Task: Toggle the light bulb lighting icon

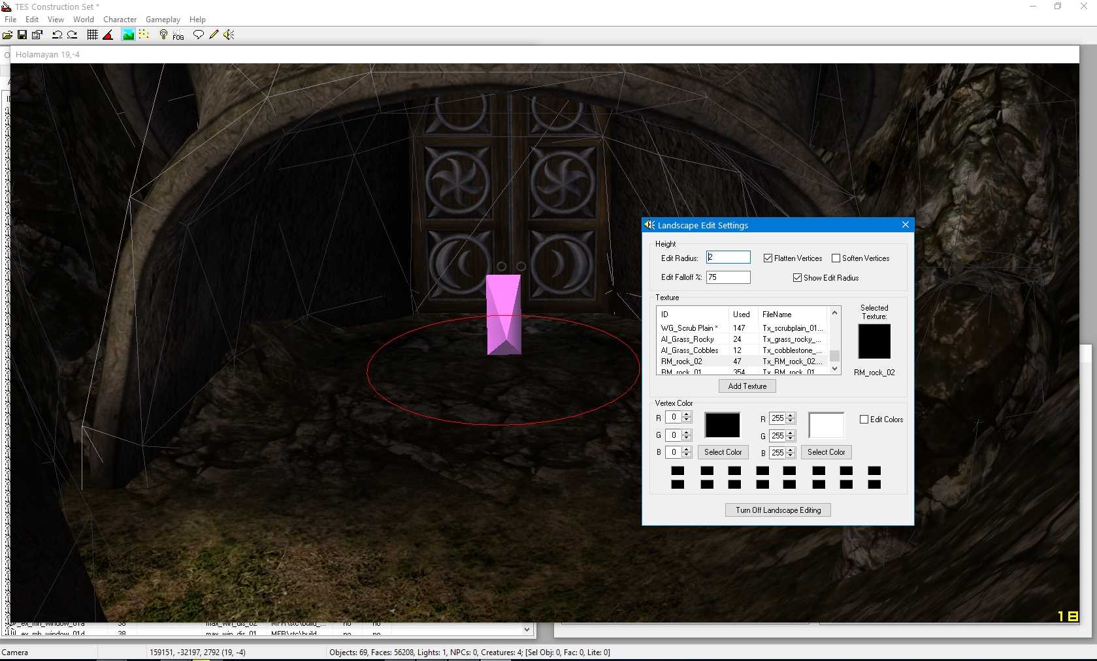Action: (x=163, y=35)
